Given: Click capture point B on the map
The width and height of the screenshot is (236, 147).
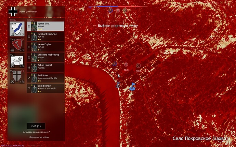Looking at the screenshot, I should click(126, 65).
